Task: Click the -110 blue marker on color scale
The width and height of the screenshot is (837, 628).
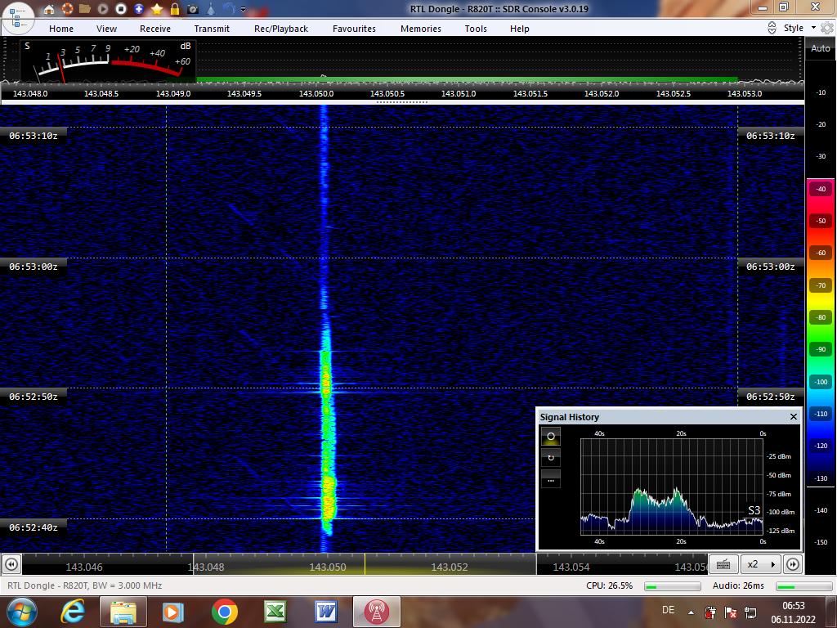Action: coord(821,414)
